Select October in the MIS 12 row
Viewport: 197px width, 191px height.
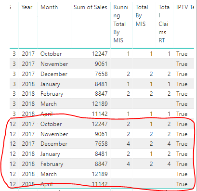tap(51, 124)
